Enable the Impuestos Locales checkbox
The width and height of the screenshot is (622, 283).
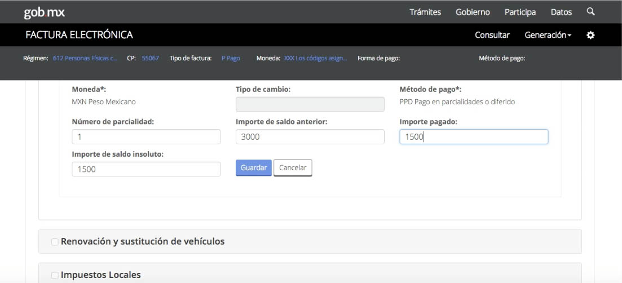point(55,275)
